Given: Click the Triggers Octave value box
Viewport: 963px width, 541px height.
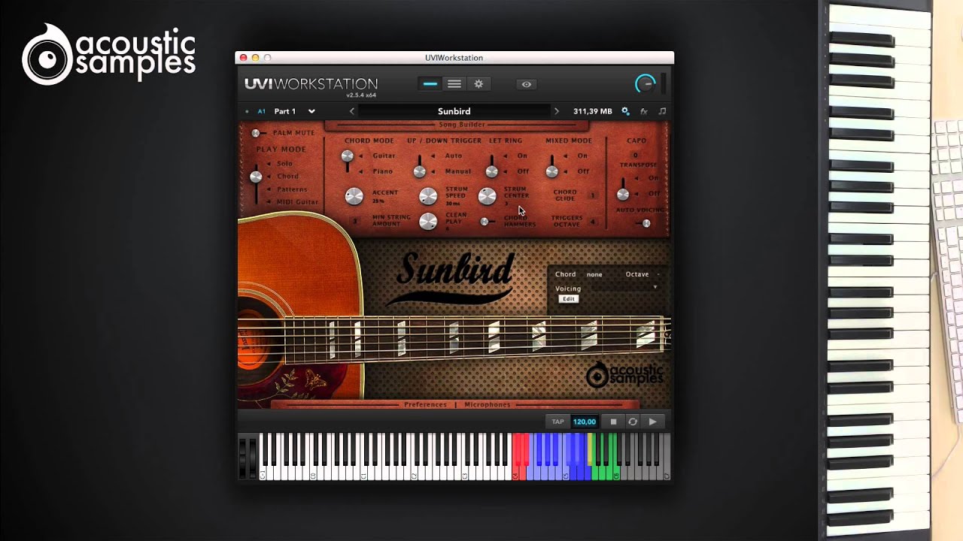Looking at the screenshot, I should 592,222.
